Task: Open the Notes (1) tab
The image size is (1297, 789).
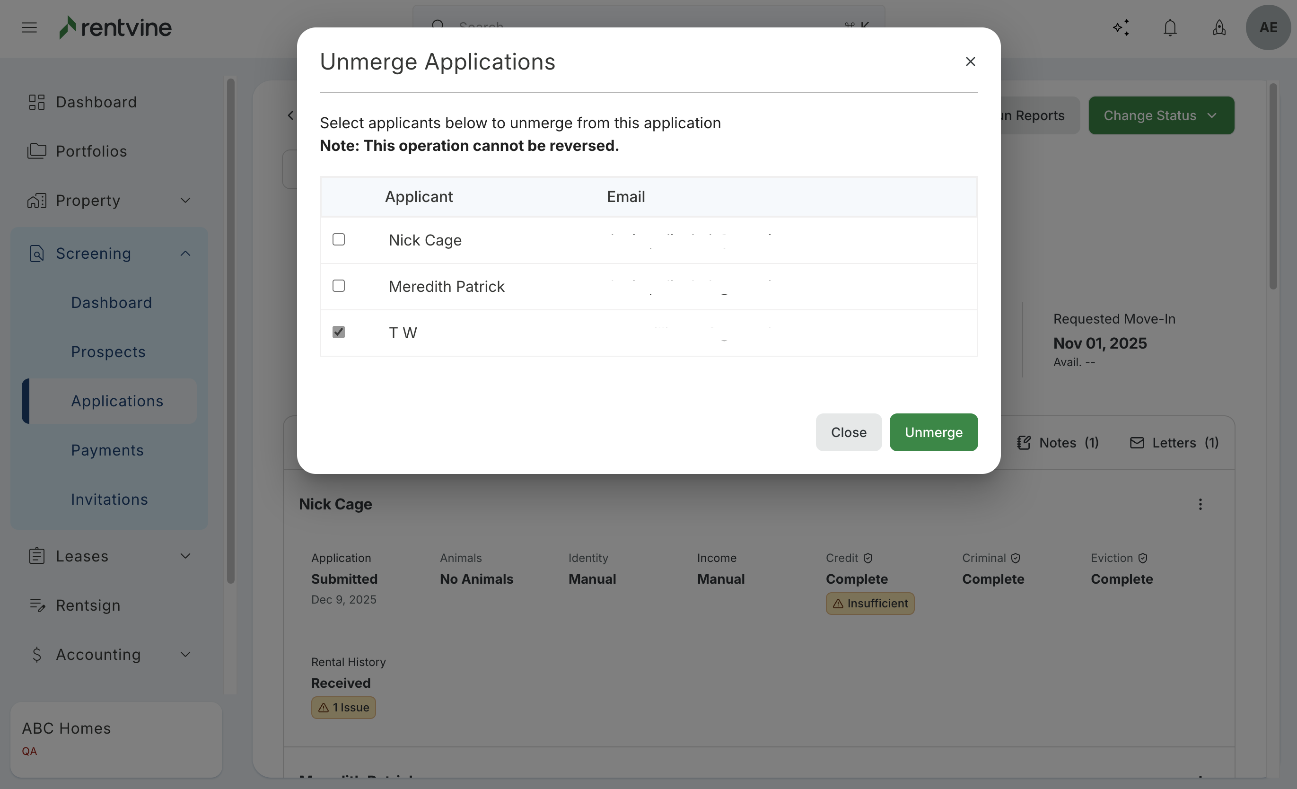Action: [x=1058, y=443]
